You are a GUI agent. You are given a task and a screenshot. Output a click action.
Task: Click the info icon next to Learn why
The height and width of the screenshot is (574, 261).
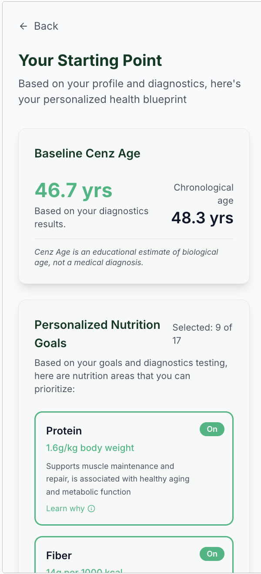click(x=90, y=508)
